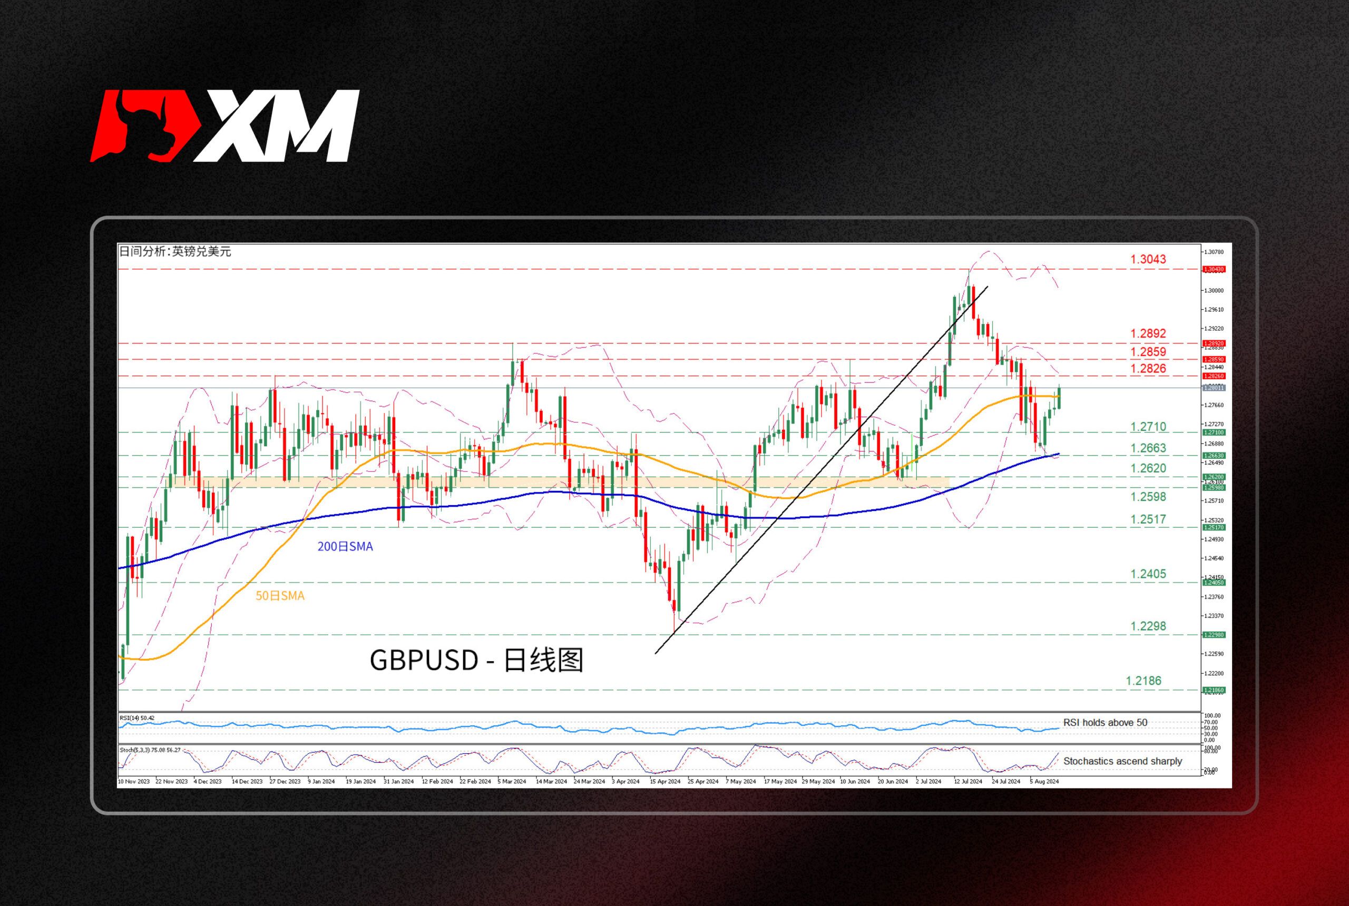Click the XM bull logo
Image resolution: width=1349 pixels, height=906 pixels.
(x=226, y=126)
